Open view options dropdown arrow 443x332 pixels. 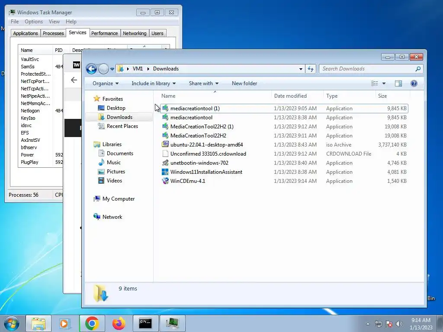(x=384, y=83)
